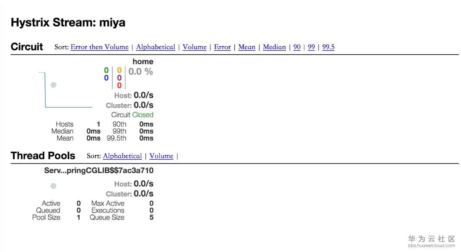This screenshot has width=461, height=252.
Task: Click the 99.5th percentile 0ms value
Action: 146,138
